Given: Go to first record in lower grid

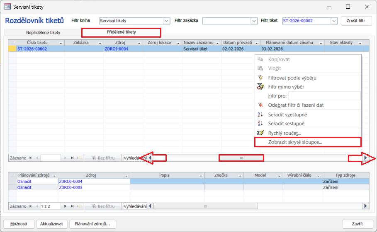Looking at the screenshot, I should coord(29,206).
